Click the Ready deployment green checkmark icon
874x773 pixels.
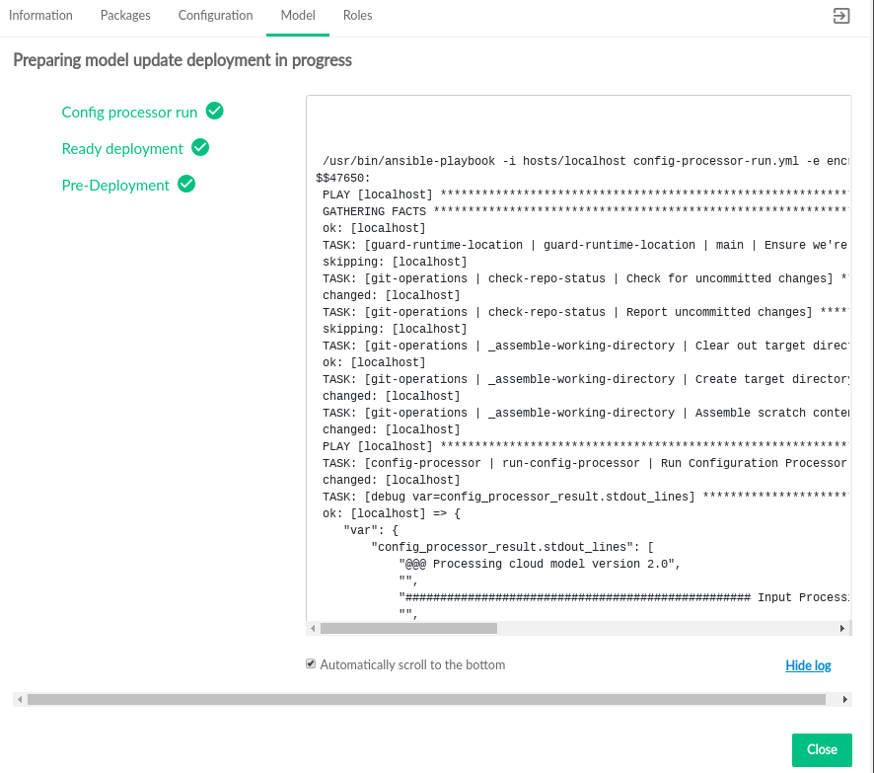(200, 147)
